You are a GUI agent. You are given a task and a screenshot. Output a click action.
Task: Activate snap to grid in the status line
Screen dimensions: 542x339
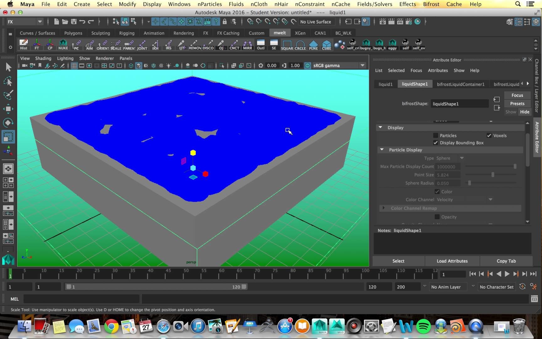[250, 21]
